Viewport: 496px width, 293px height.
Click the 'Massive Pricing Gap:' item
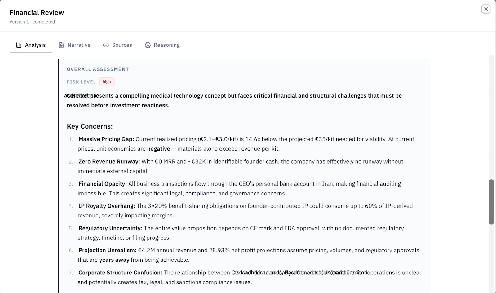tap(106, 139)
